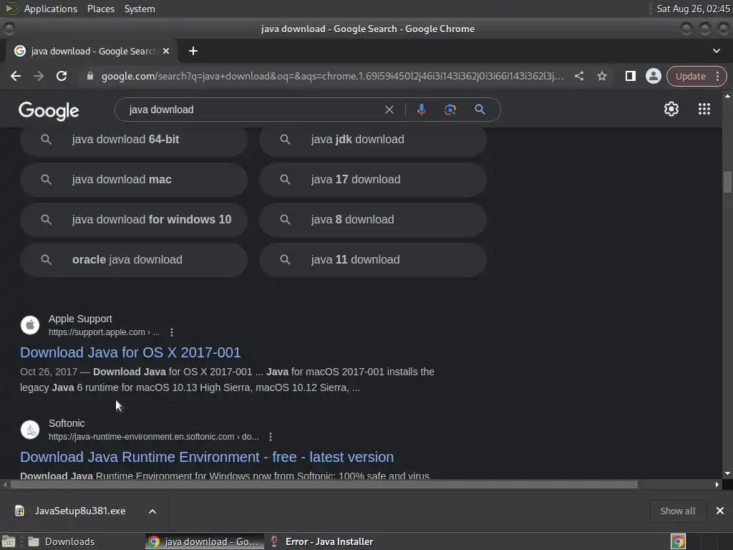Submit search with magnifier icon
This screenshot has height=550, width=733.
click(x=480, y=110)
